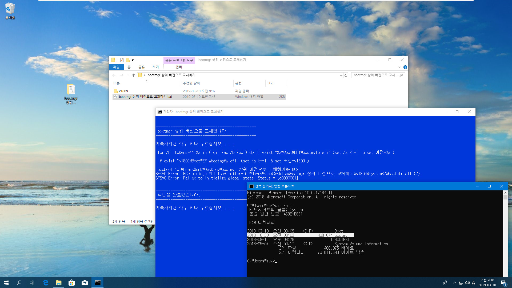Go back with the Explorer back arrow
Viewport: 512px width, 288px height.
(114, 75)
